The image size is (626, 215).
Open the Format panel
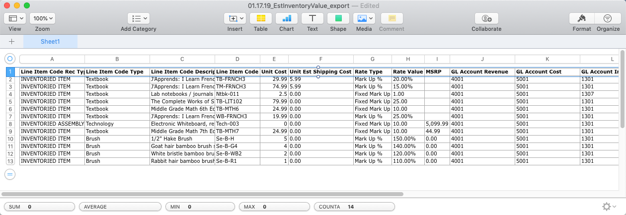[x=581, y=18]
